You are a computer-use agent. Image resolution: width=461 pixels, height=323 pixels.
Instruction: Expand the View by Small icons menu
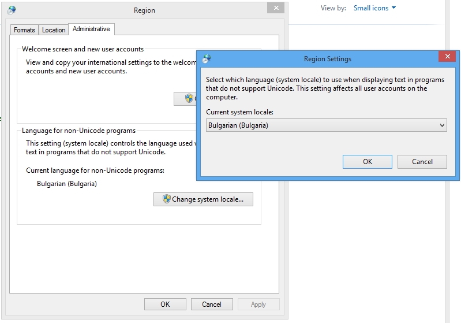click(x=374, y=8)
